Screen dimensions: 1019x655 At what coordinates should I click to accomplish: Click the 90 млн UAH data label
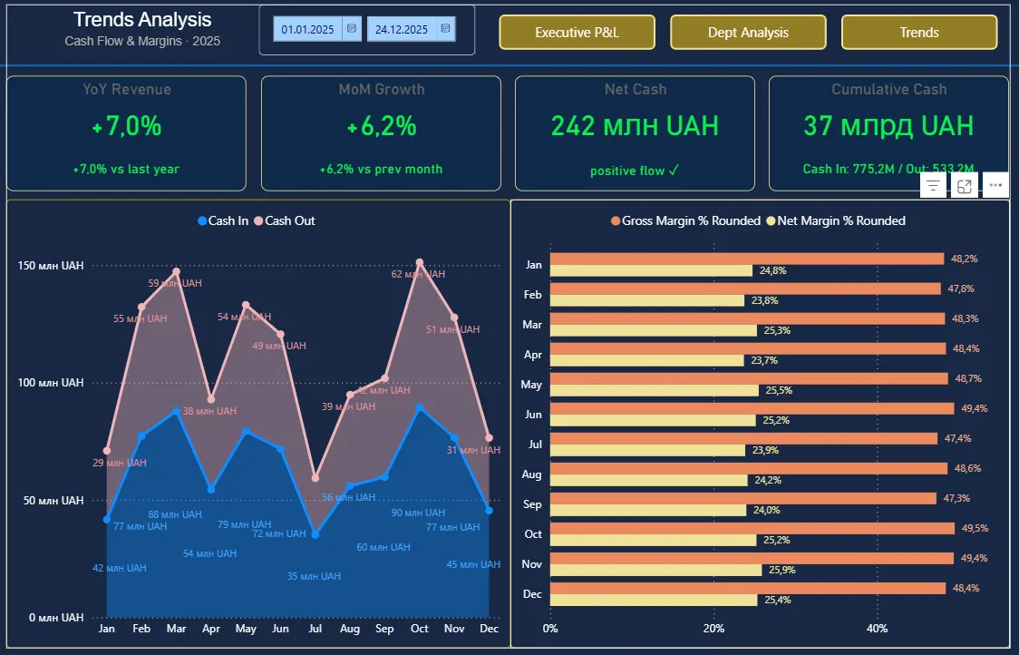tap(418, 513)
